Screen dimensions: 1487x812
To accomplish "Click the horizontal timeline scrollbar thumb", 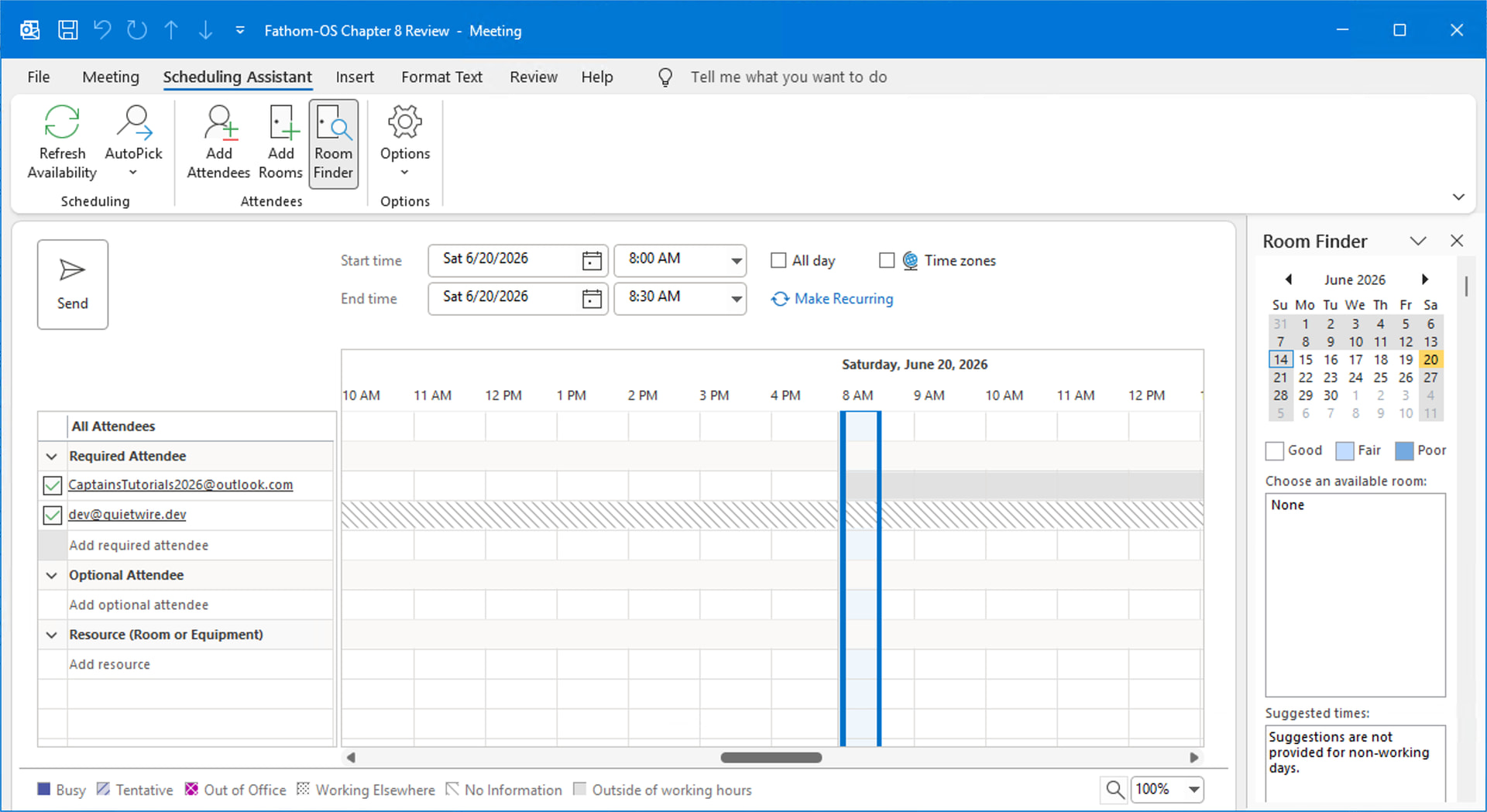I will tap(771, 758).
